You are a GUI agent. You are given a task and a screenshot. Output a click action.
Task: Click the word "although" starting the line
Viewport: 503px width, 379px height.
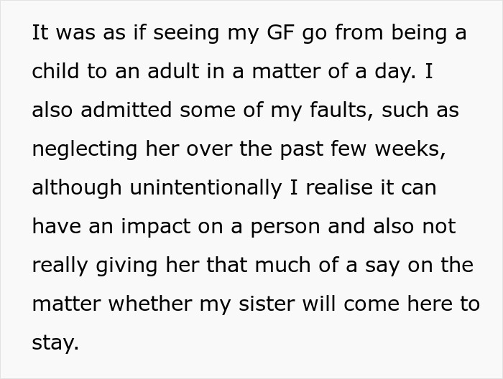coord(77,188)
